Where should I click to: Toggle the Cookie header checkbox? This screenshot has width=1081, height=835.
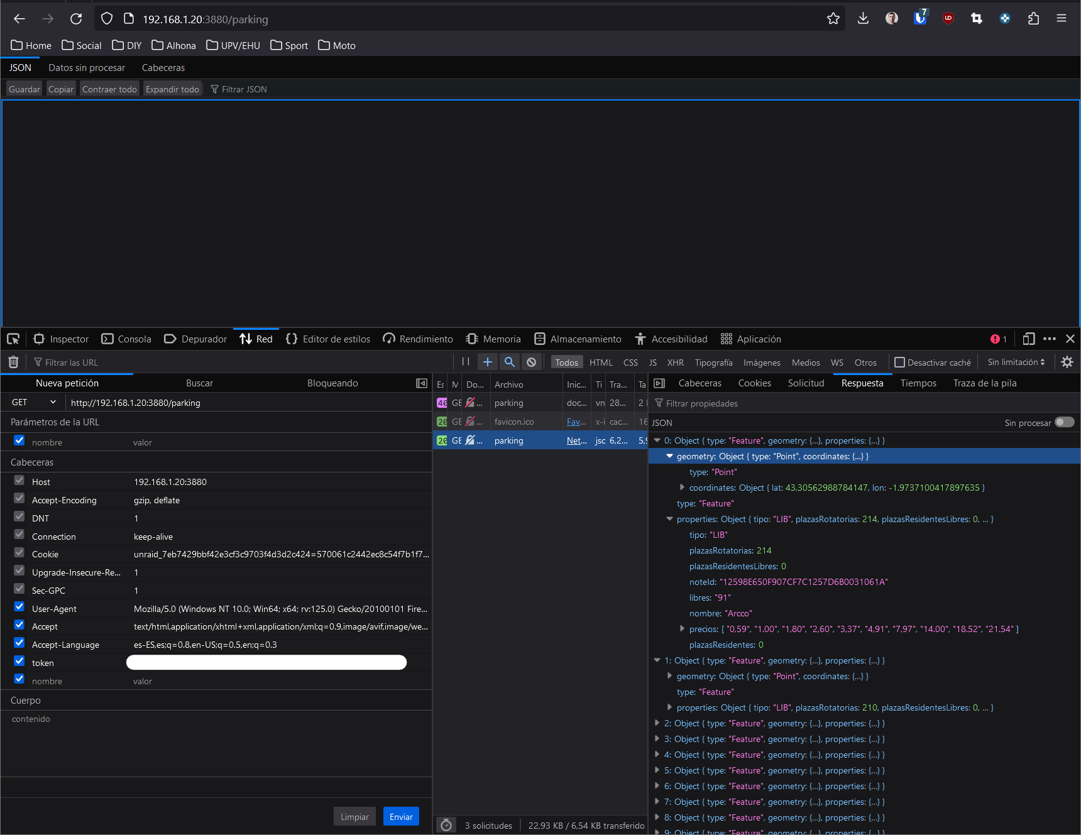tap(19, 552)
